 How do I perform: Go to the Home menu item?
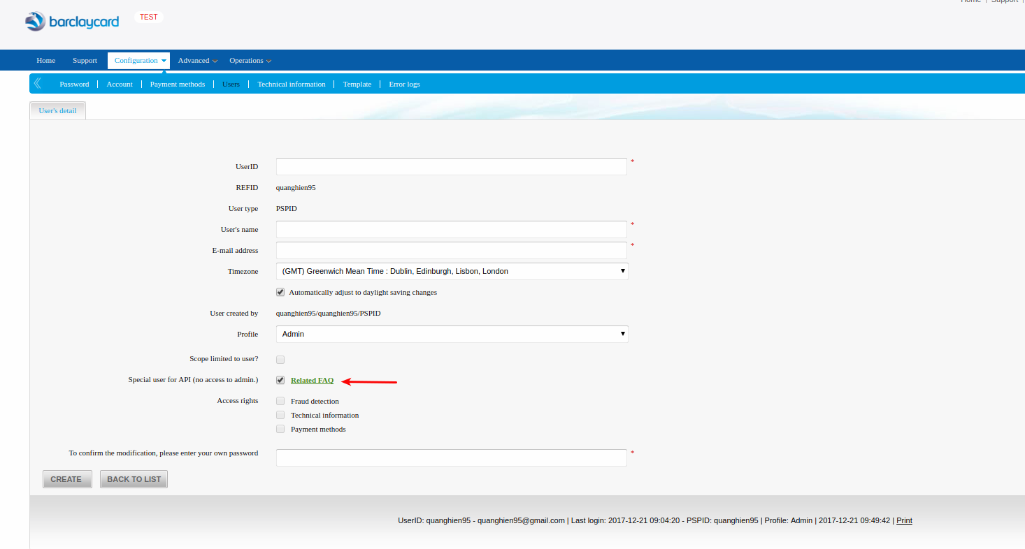pos(46,61)
